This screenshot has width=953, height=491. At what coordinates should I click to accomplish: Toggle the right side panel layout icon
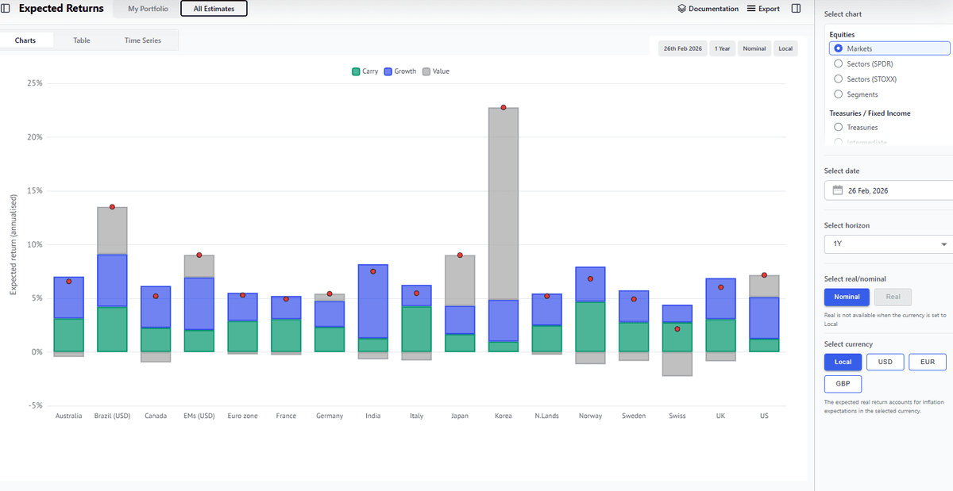click(x=796, y=8)
